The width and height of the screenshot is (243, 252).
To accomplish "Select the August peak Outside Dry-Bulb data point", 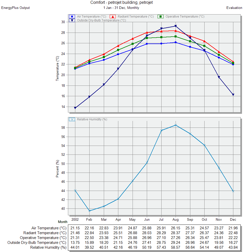I will [176, 26].
